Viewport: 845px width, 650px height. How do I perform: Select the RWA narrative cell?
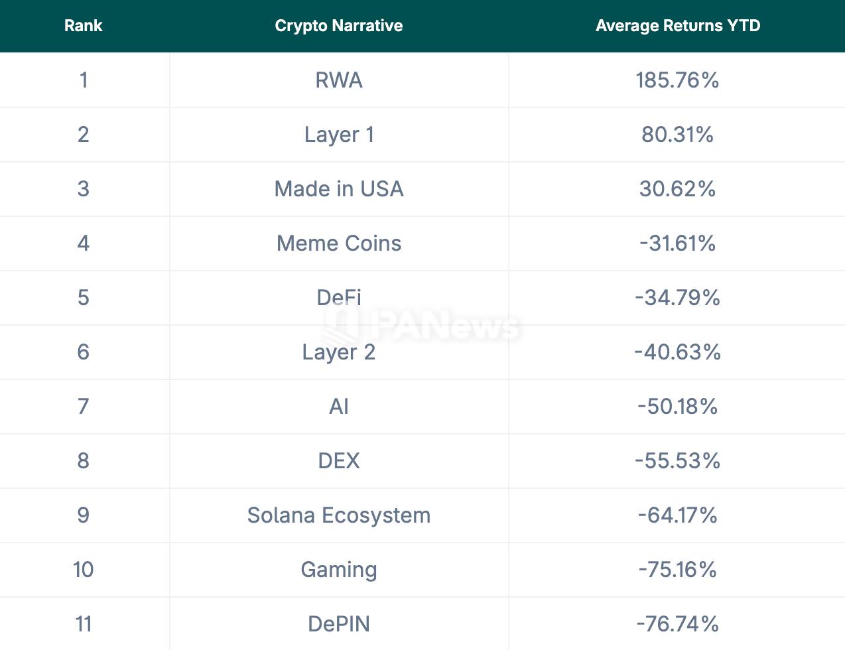pyautogui.click(x=339, y=80)
